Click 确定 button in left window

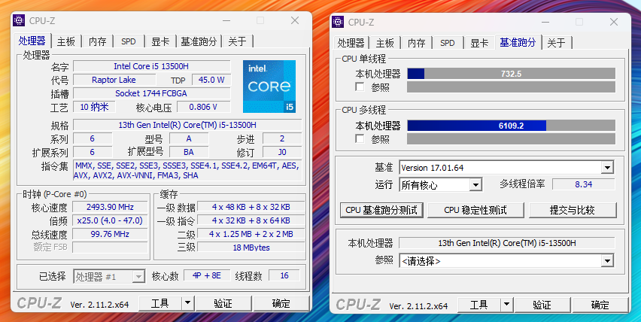(281, 303)
